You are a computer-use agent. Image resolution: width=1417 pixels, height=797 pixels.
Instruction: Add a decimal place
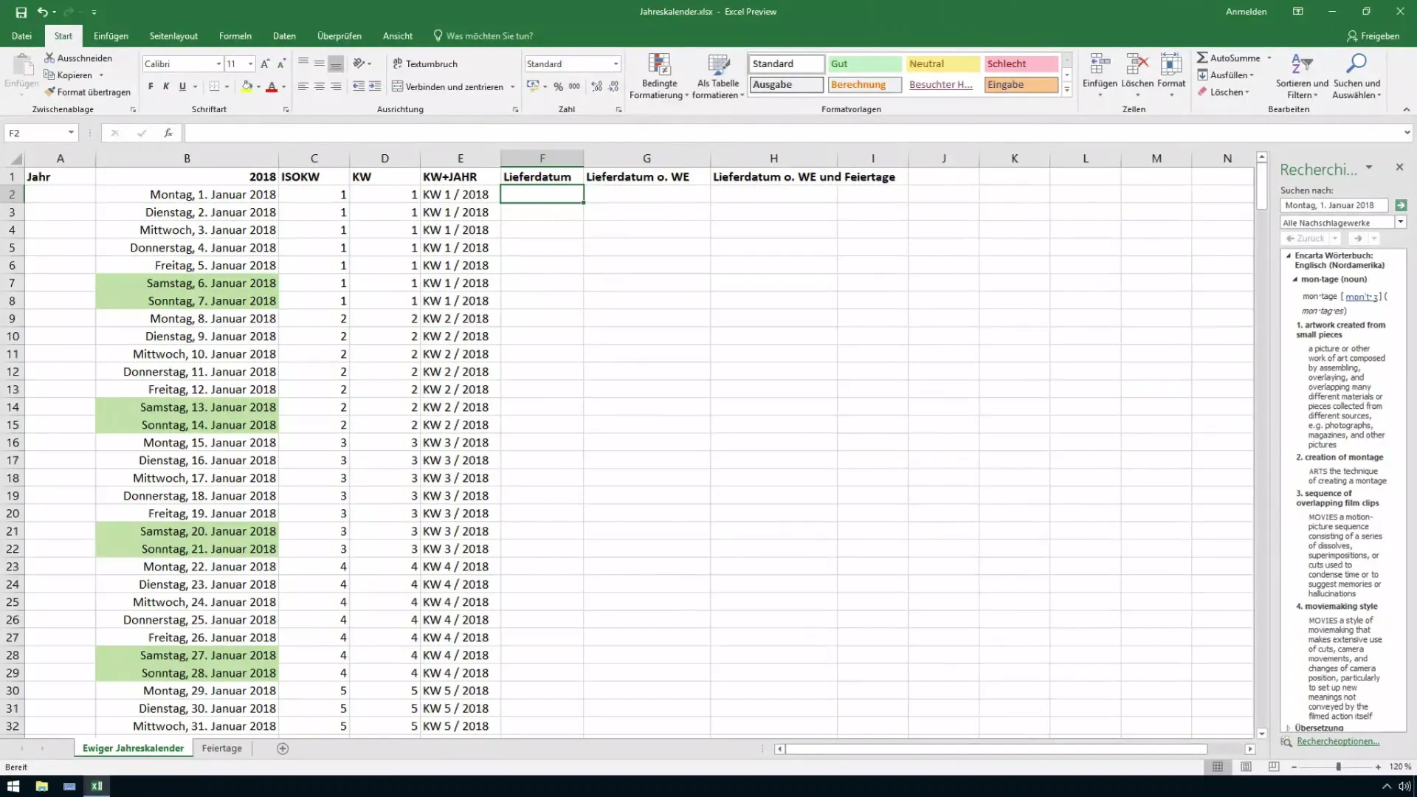596,86
